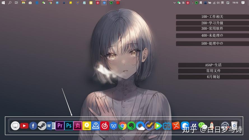Open the ASAP-生活 fence
This screenshot has width=249, height=140.
click(x=213, y=65)
